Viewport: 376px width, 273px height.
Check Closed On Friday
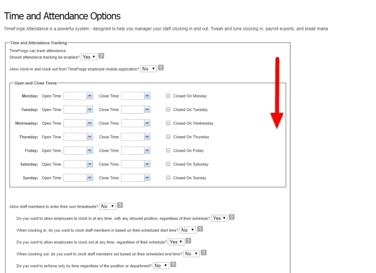coord(168,150)
